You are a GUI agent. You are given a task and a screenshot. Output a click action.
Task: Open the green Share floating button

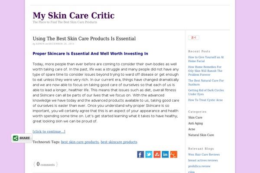pyautogui.click(x=22, y=138)
